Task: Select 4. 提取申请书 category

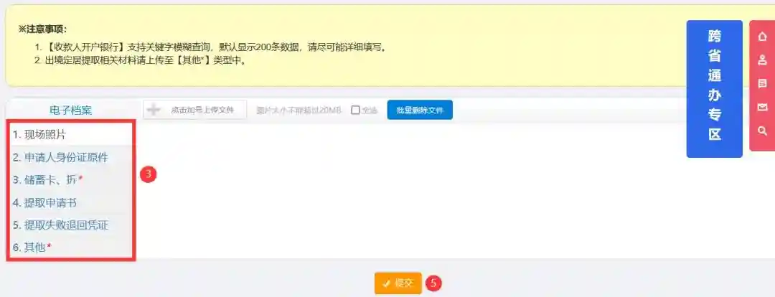Action: (x=70, y=202)
